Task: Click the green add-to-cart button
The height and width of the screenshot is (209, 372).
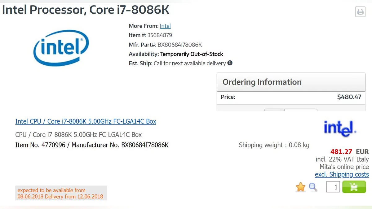Action: (x=354, y=187)
